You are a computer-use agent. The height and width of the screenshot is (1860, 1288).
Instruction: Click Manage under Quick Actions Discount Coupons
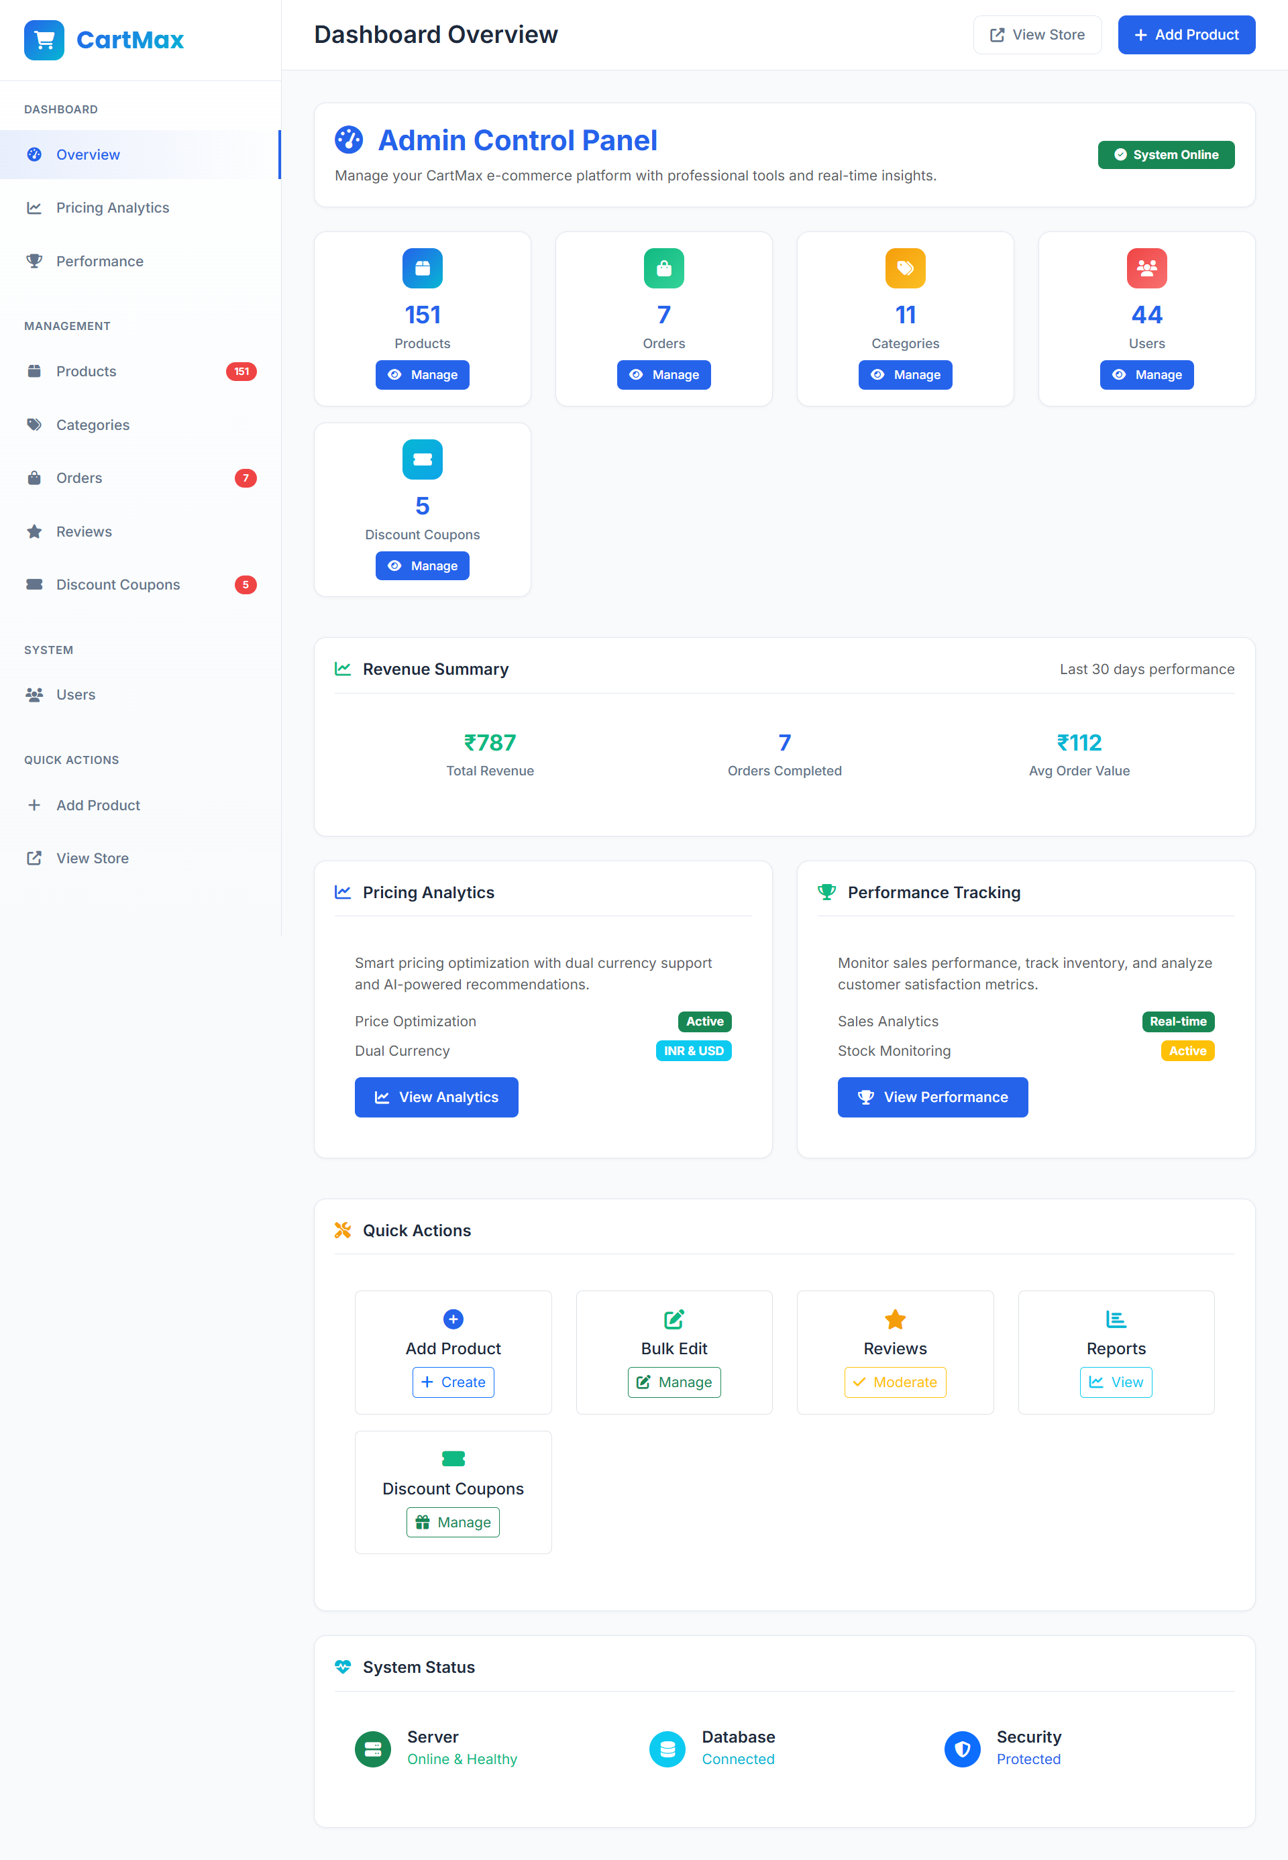453,1523
